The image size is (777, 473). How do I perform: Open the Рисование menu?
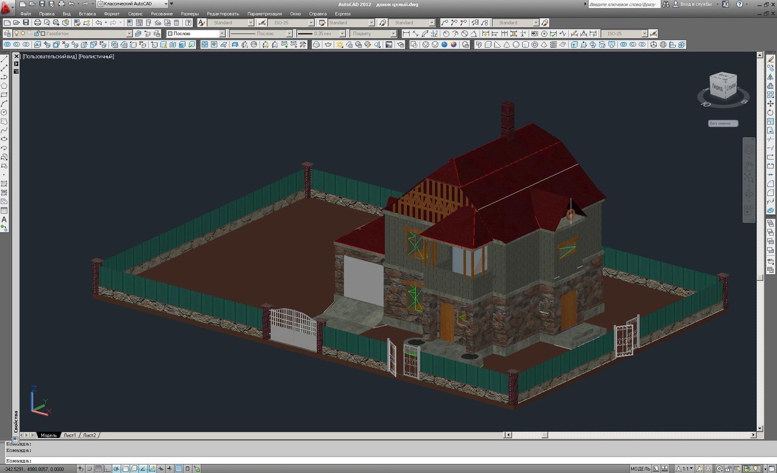tap(161, 13)
